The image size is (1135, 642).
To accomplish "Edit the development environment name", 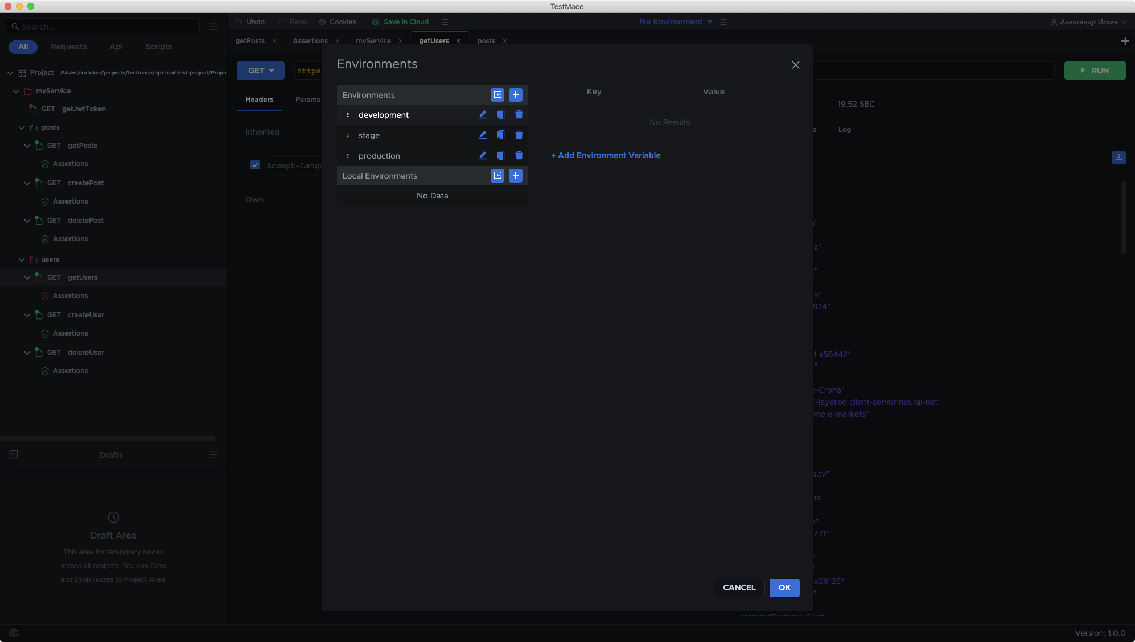I will (482, 115).
